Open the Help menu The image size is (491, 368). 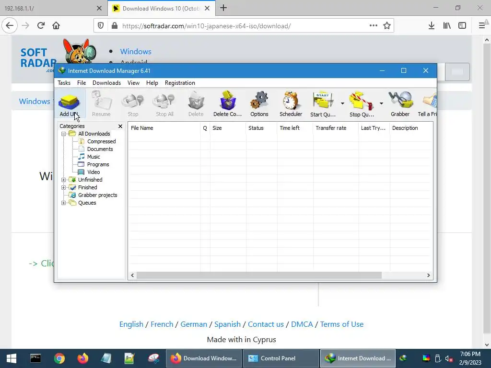coord(152,83)
